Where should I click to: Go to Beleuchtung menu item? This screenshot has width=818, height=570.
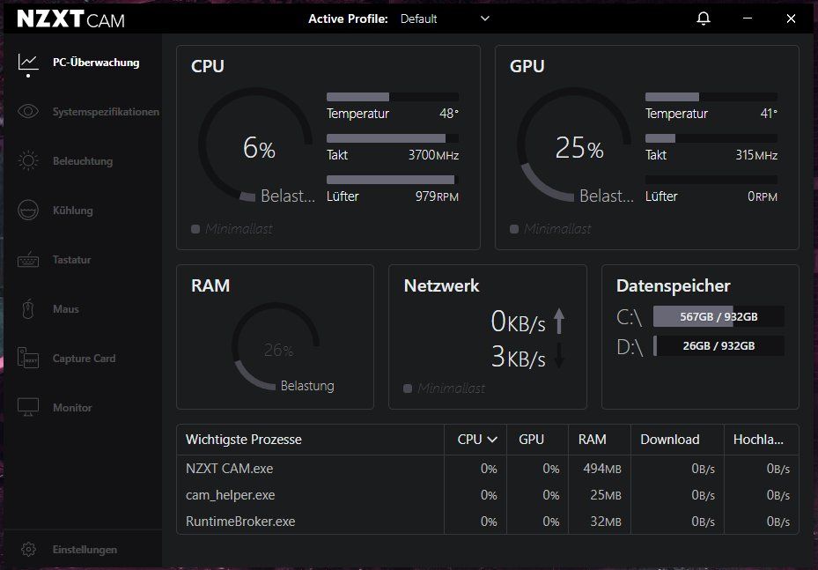coord(83,160)
